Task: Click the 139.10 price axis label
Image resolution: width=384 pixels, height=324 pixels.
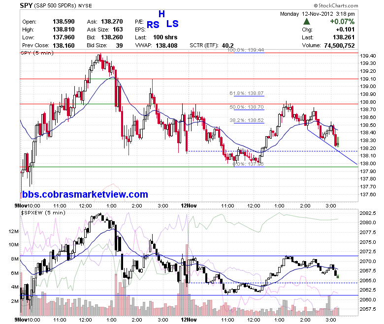Action: [x=368, y=79]
